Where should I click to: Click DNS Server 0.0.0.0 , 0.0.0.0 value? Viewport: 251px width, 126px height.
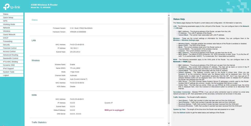(x=76, y=114)
